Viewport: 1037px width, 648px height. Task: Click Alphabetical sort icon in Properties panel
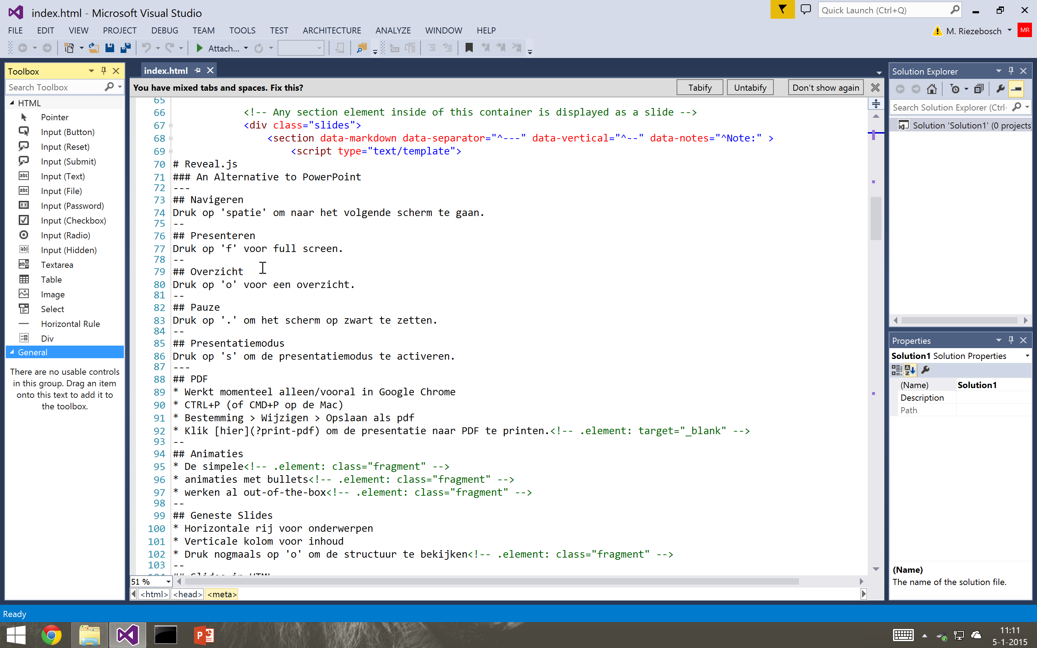coord(910,370)
